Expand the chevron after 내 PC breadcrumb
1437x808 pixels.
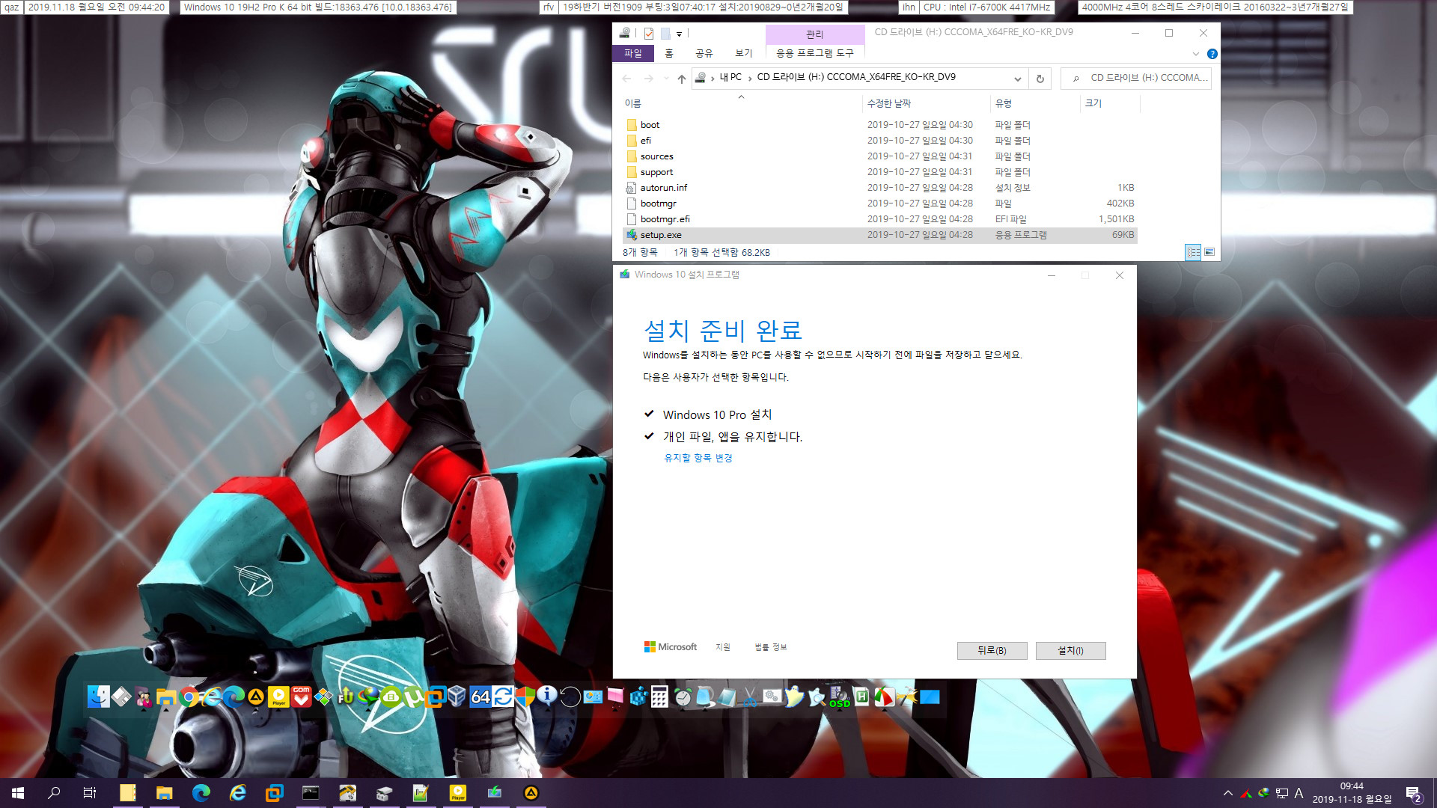tap(749, 78)
